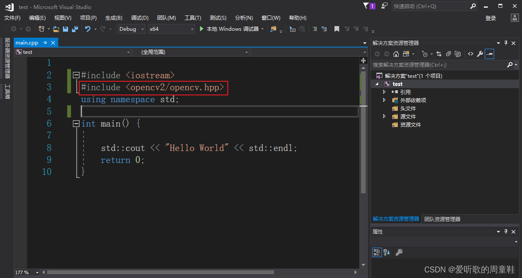Open the 服务器资源管理器 side tab
Image resolution: width=522 pixels, height=278 pixels.
7,58
